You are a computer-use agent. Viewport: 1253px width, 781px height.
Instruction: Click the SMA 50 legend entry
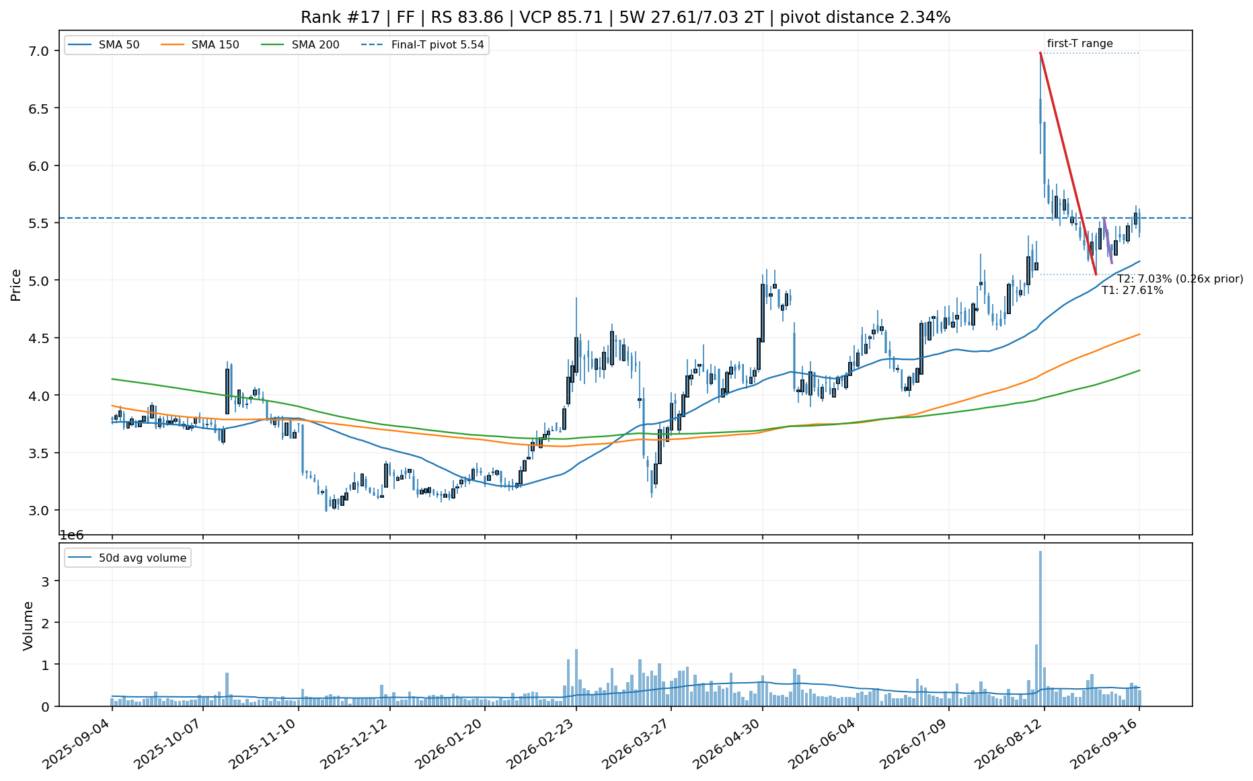[x=104, y=45]
